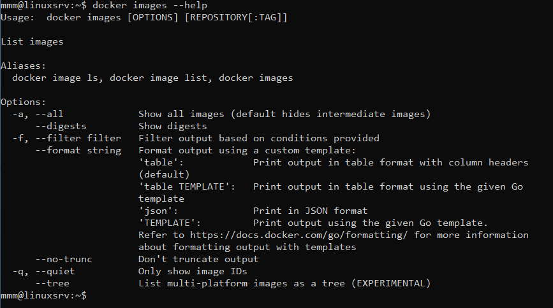Click the 'Only show image IDs' description
Viewport: 553px width, 308px height.
(x=193, y=271)
